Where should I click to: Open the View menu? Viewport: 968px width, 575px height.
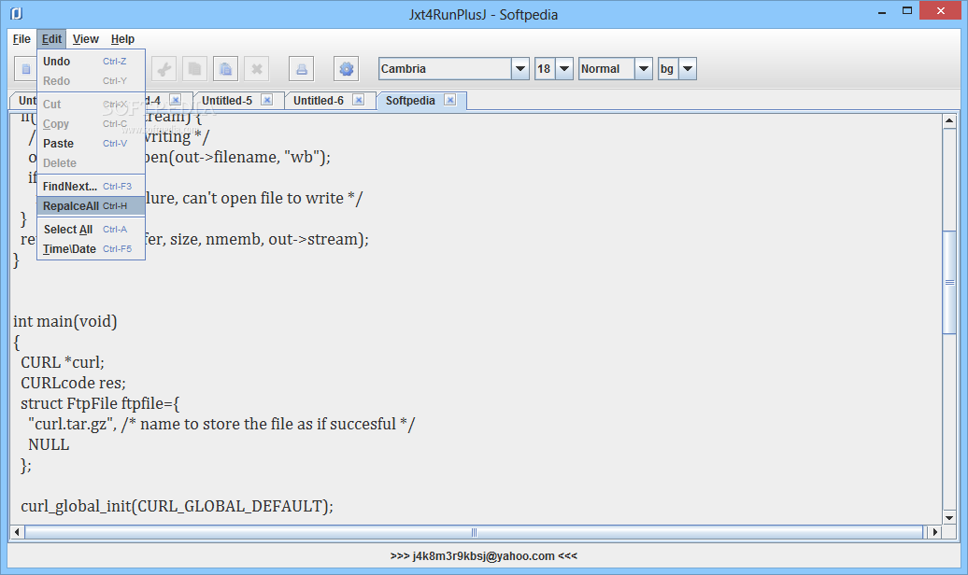tap(85, 39)
